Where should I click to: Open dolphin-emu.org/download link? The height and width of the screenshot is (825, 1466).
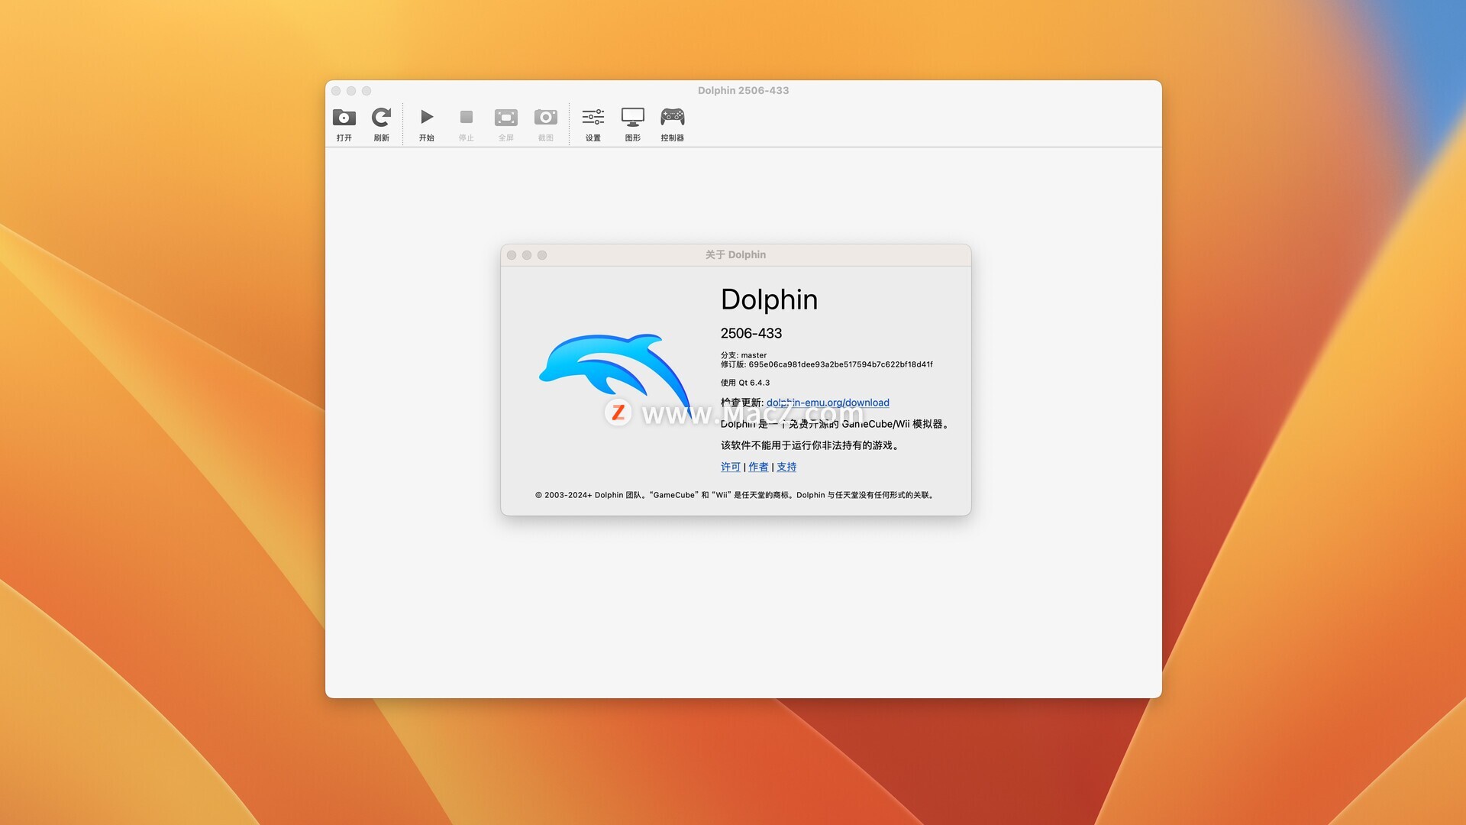(828, 403)
